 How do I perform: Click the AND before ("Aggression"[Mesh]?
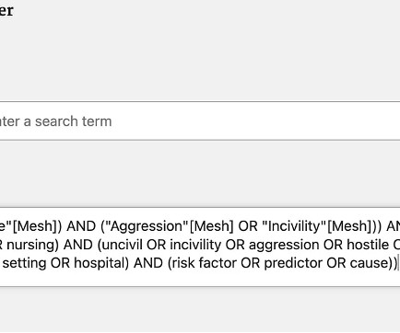(81, 226)
